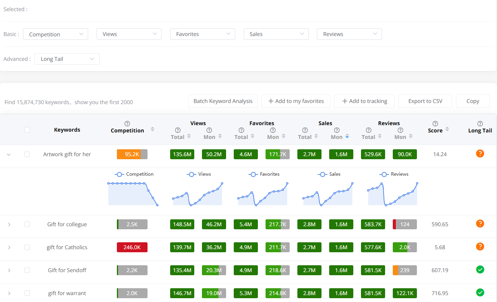
Task: Sort by Sales Mon arrows
Action: [347, 136]
